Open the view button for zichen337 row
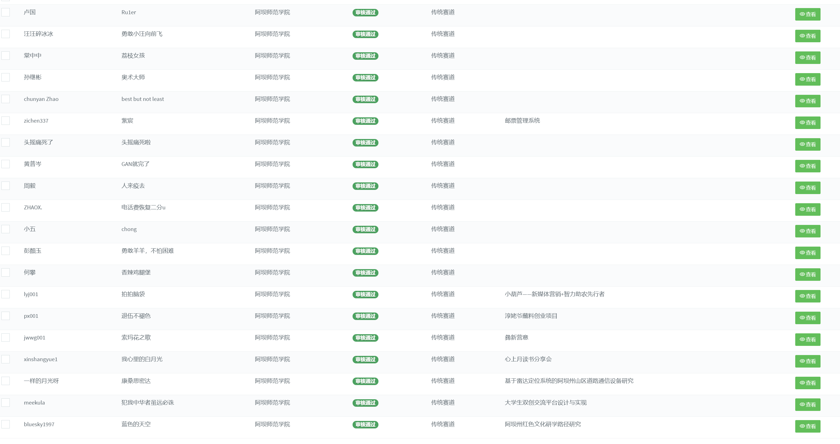Screen dimensions: 840x444 point(807,123)
